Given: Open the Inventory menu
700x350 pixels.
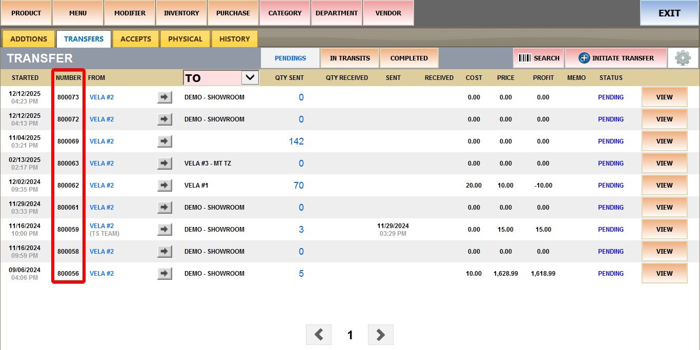Looking at the screenshot, I should coord(181,13).
